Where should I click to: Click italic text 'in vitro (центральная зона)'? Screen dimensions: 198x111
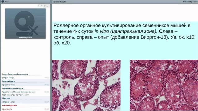(x=126, y=31)
